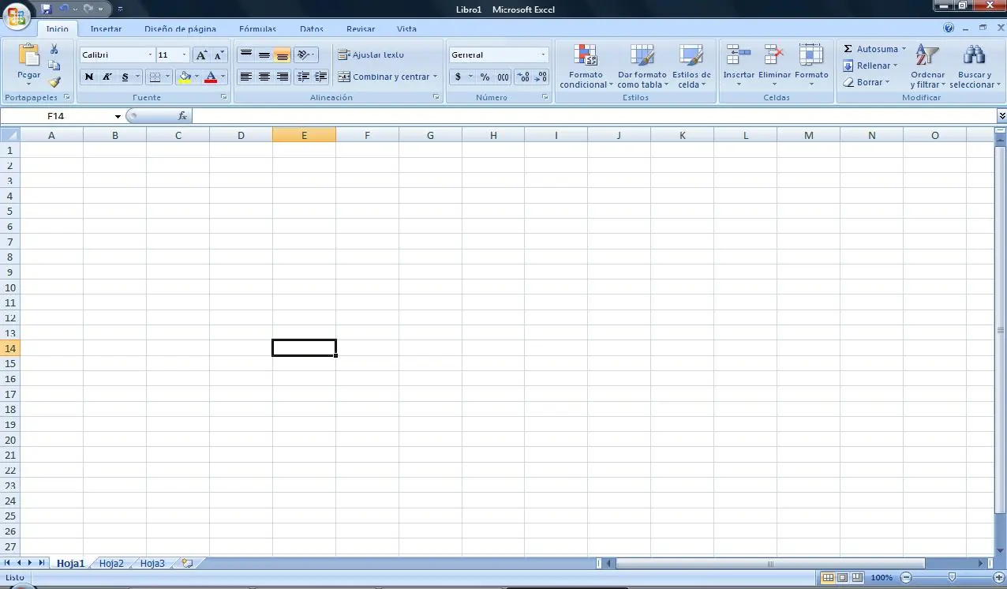Cut selection with the scissors icon

pos(54,49)
